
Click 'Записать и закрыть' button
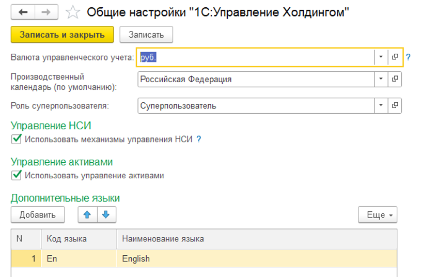[x=62, y=35]
